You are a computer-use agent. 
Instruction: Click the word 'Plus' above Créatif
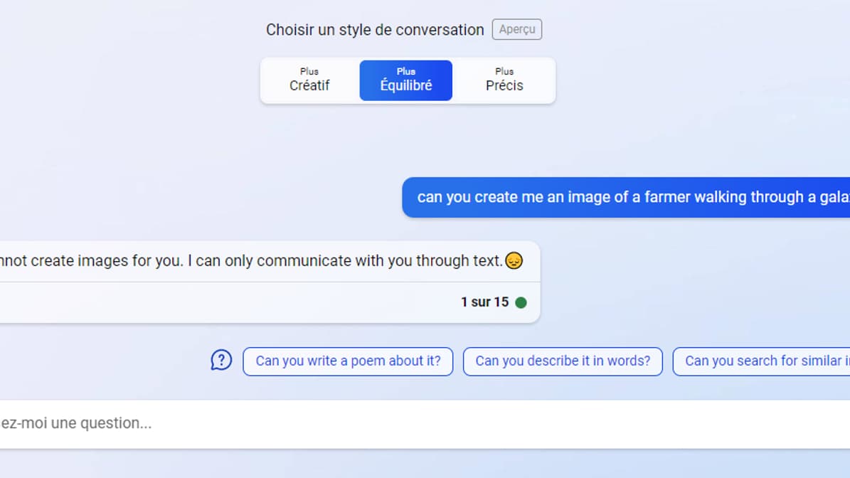[309, 71]
